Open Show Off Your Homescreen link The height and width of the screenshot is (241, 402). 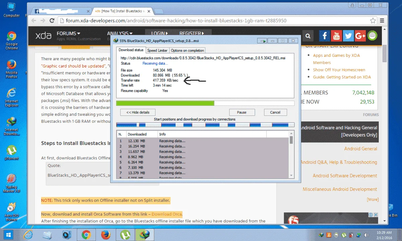point(339,70)
